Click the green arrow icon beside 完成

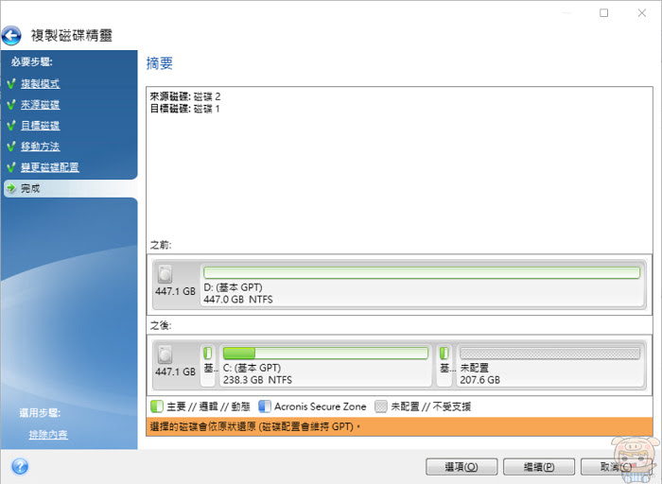click(11, 188)
